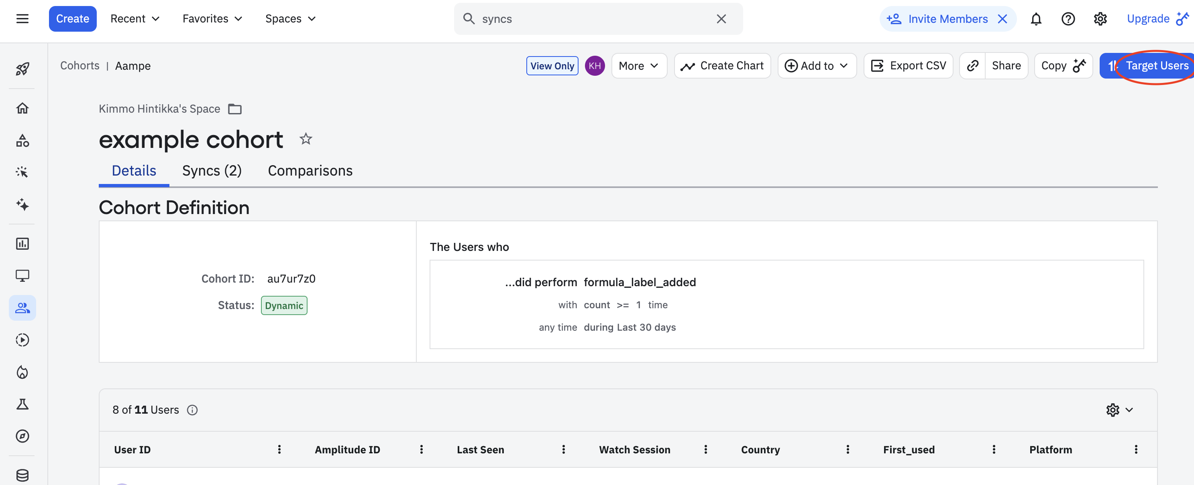This screenshot has height=485, width=1194.
Task: Open the help question mark icon
Action: coord(1068,19)
